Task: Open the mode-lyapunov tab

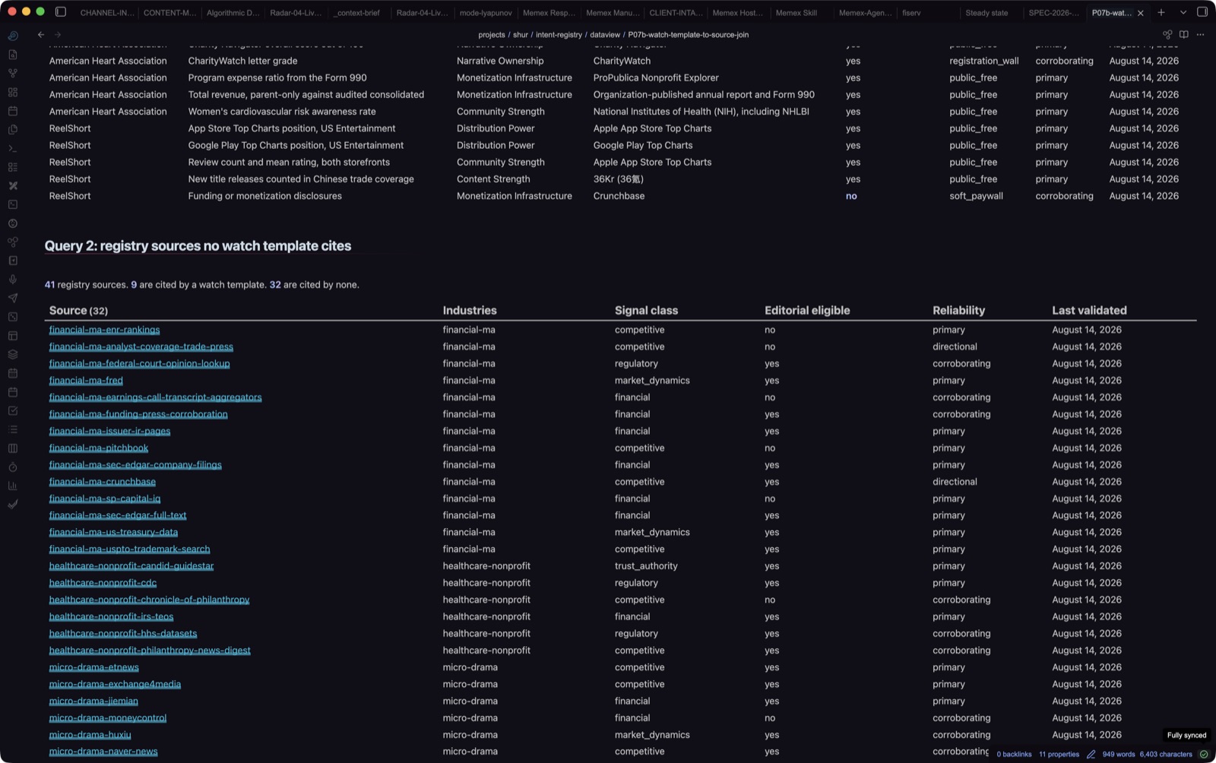Action: (x=486, y=13)
